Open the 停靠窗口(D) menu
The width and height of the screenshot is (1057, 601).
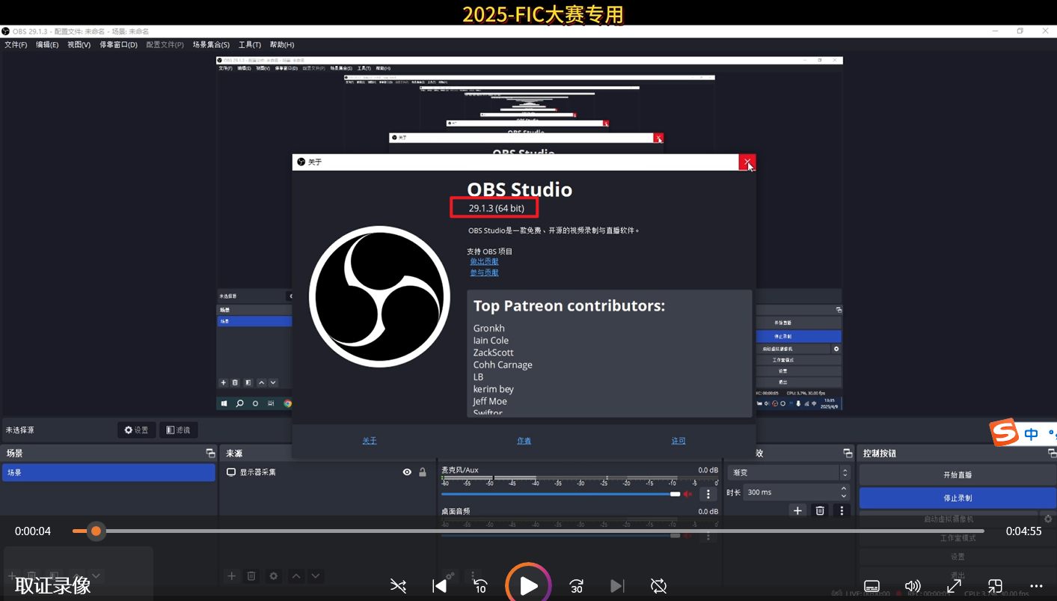click(x=118, y=45)
